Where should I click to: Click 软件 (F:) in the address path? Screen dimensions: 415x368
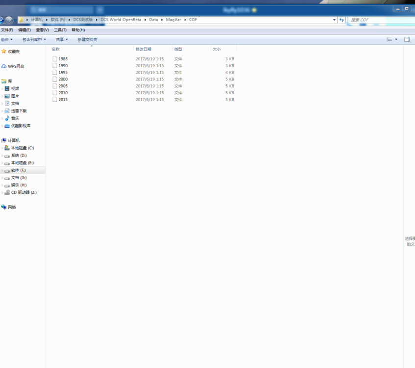[58, 20]
